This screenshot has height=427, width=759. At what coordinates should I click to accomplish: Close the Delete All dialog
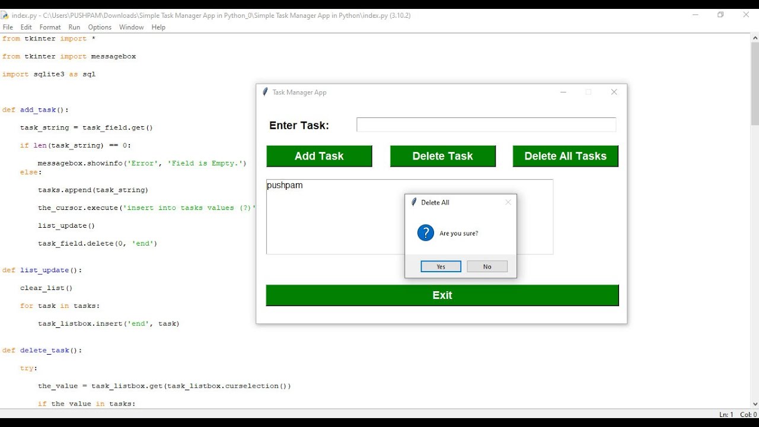coord(508,202)
